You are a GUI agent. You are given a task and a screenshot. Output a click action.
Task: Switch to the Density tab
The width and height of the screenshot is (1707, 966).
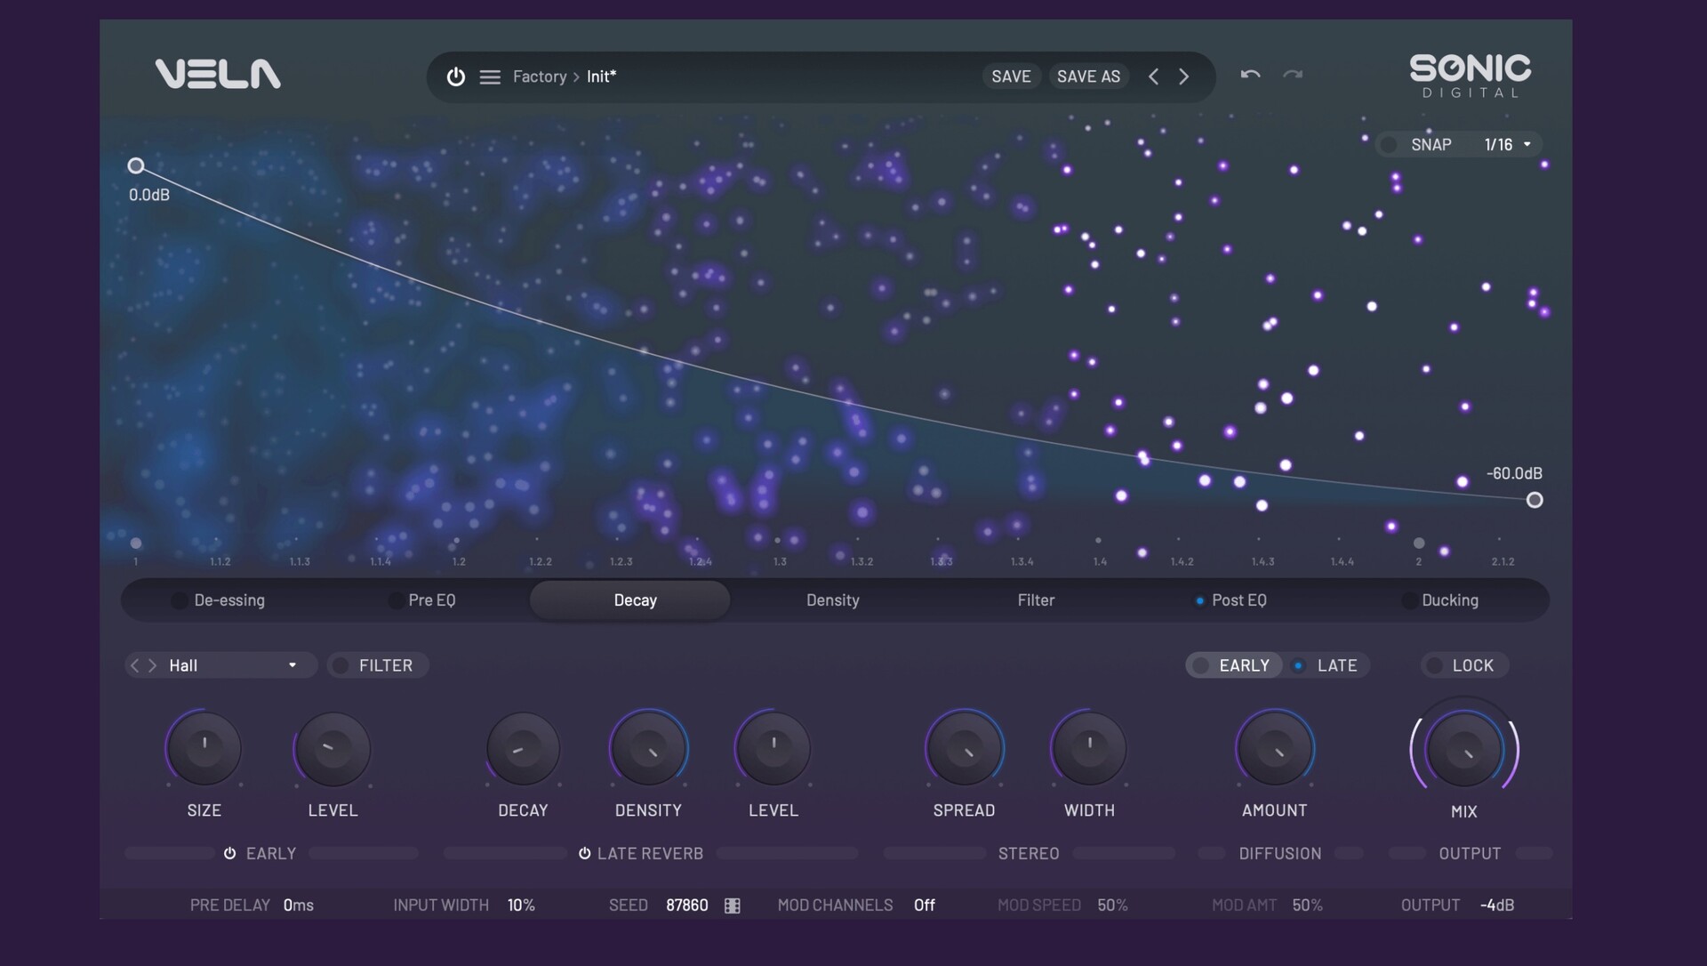833,600
